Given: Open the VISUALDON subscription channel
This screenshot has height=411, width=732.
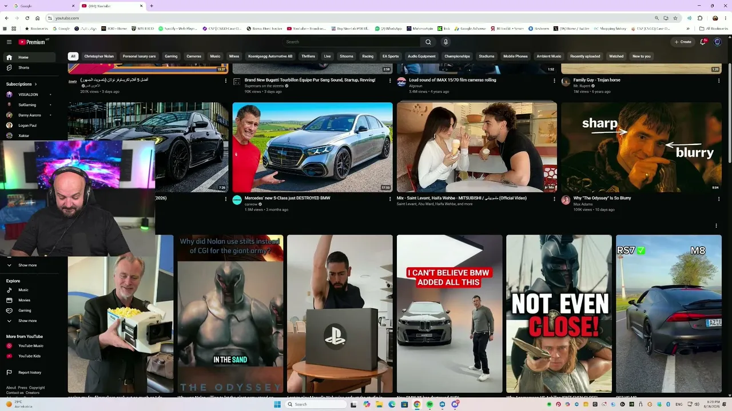Looking at the screenshot, I should pyautogui.click(x=29, y=94).
